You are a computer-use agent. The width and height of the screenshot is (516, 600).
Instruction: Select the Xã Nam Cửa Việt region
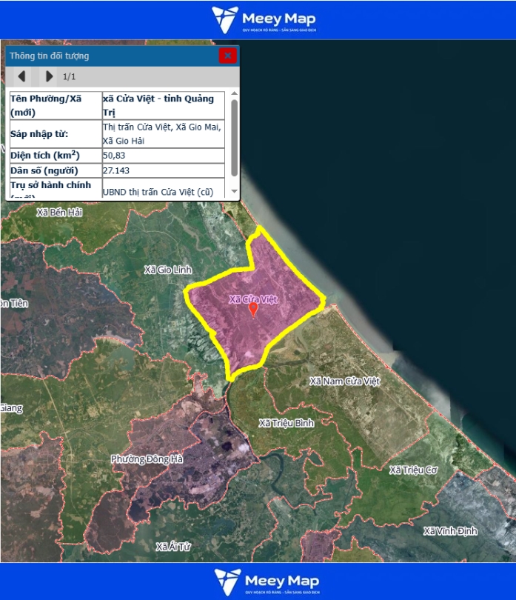344,381
